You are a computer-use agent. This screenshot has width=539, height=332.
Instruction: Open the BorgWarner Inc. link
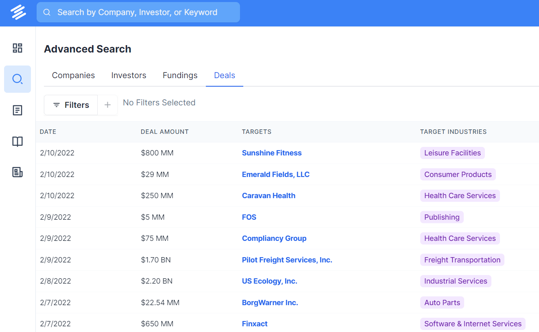270,303
